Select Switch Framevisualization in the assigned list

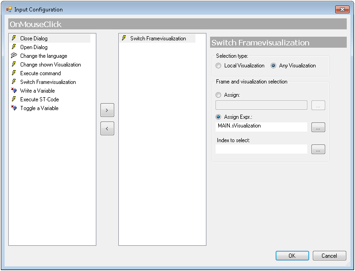coord(157,38)
